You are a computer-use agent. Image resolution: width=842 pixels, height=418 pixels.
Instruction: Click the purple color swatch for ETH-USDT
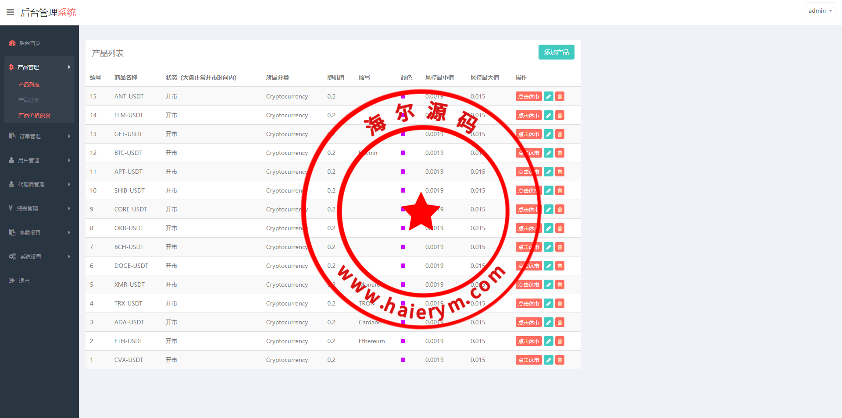(x=403, y=341)
